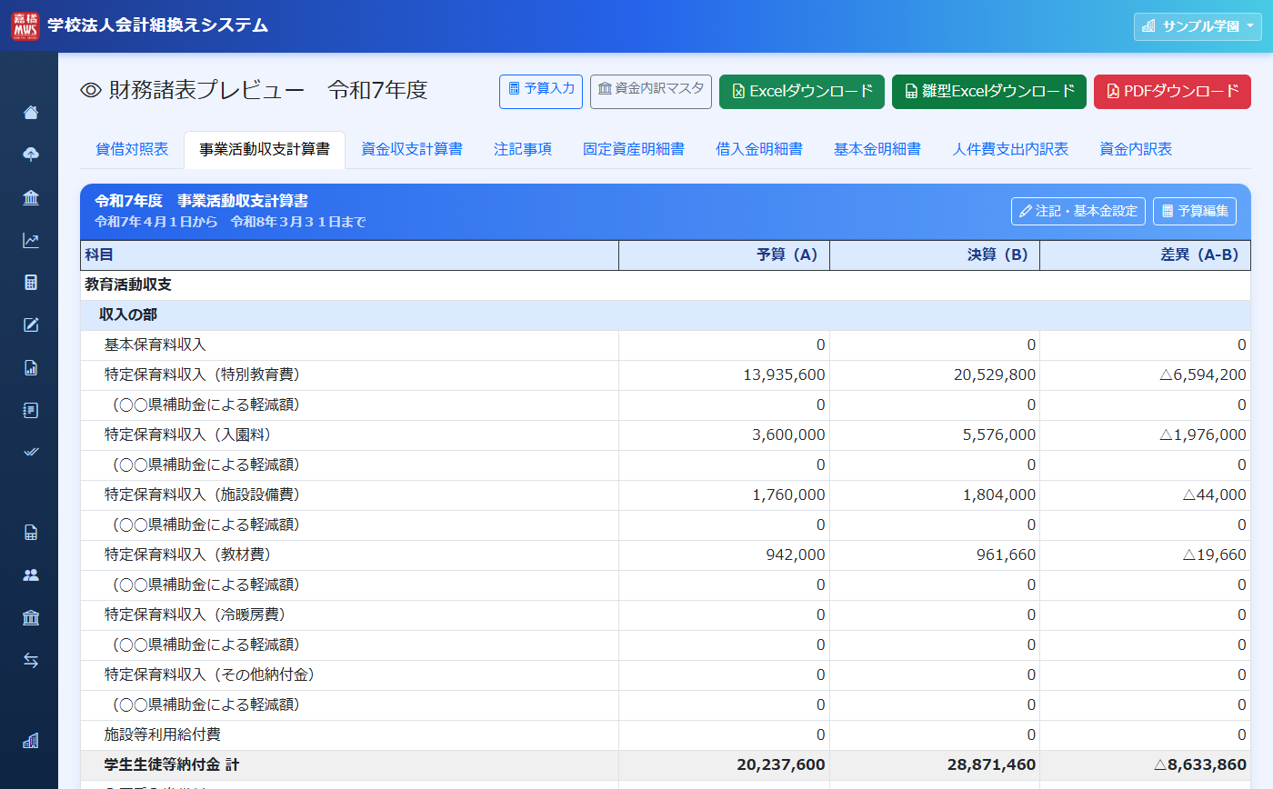Click the 差異（A-B） column header
The image size is (1273, 789).
click(x=1146, y=255)
